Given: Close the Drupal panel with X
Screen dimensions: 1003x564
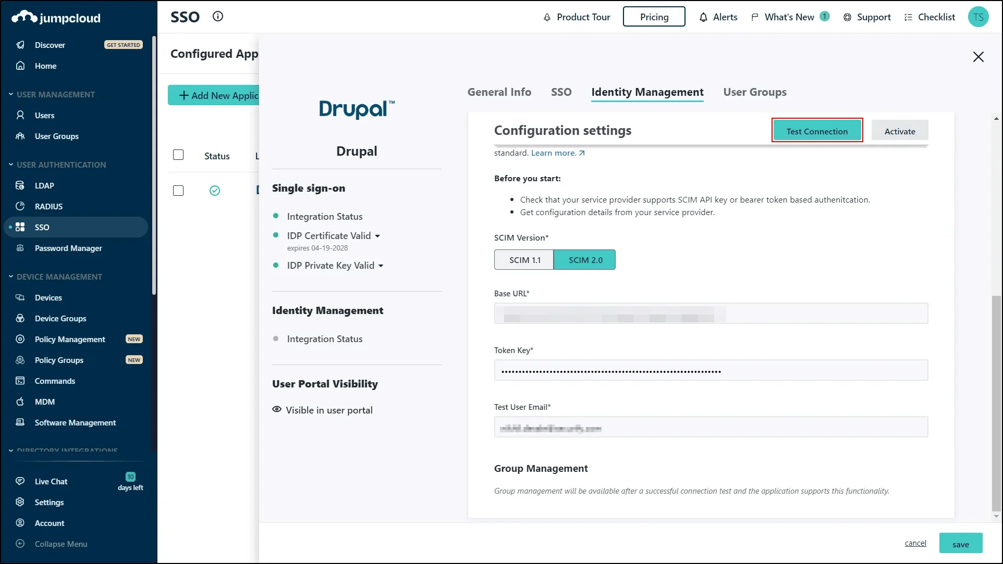Looking at the screenshot, I should point(978,57).
